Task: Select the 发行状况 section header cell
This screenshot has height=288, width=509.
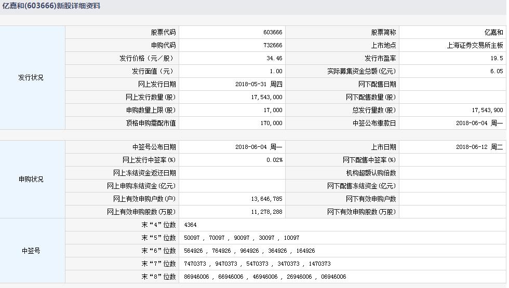Action: point(31,78)
